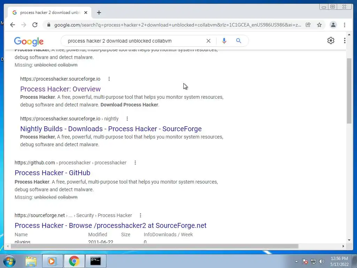Viewport: 357px width, 268px height.
Task: Open options for the nightly builds result
Action: [127, 119]
